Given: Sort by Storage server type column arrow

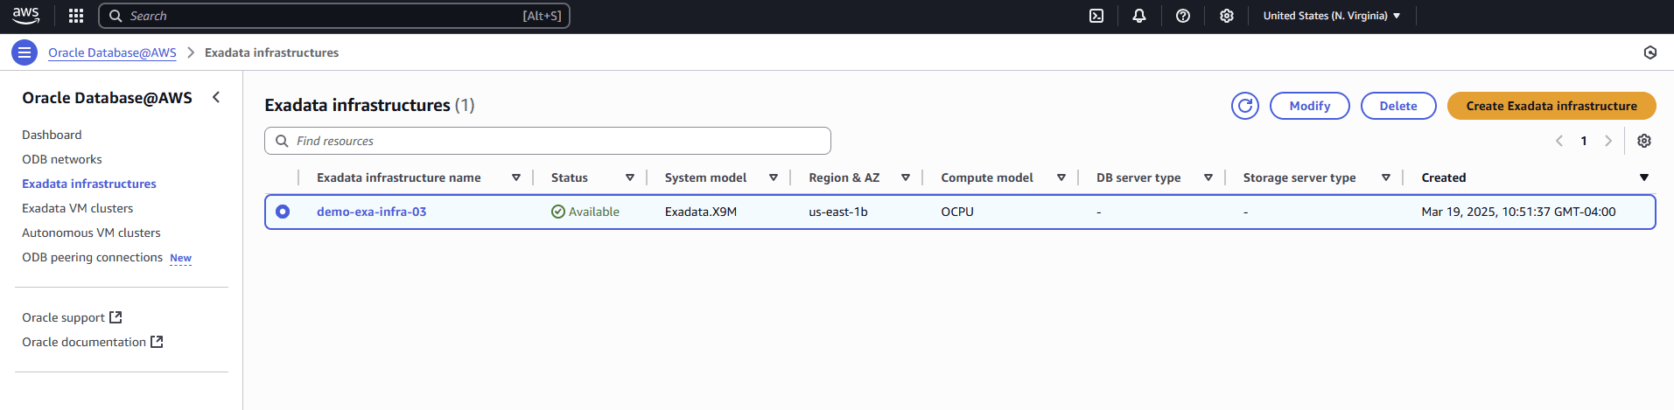Looking at the screenshot, I should 1386,177.
